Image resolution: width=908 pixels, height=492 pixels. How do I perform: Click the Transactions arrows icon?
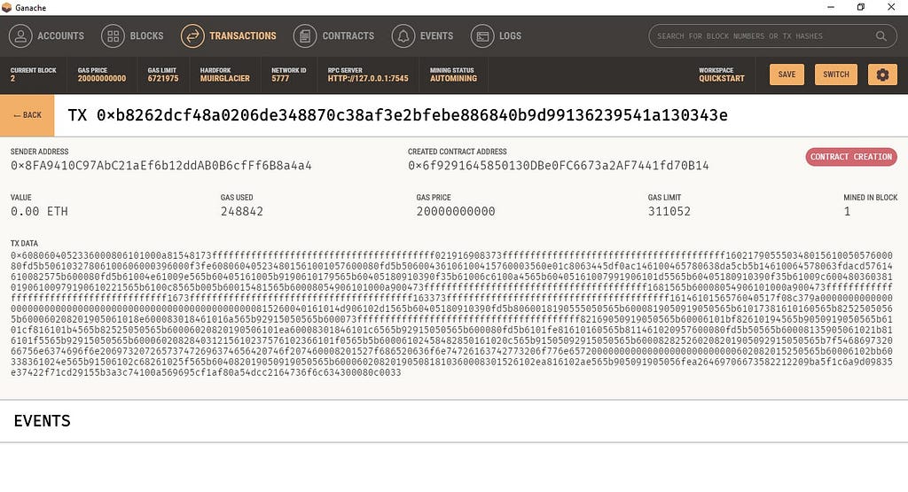point(192,35)
